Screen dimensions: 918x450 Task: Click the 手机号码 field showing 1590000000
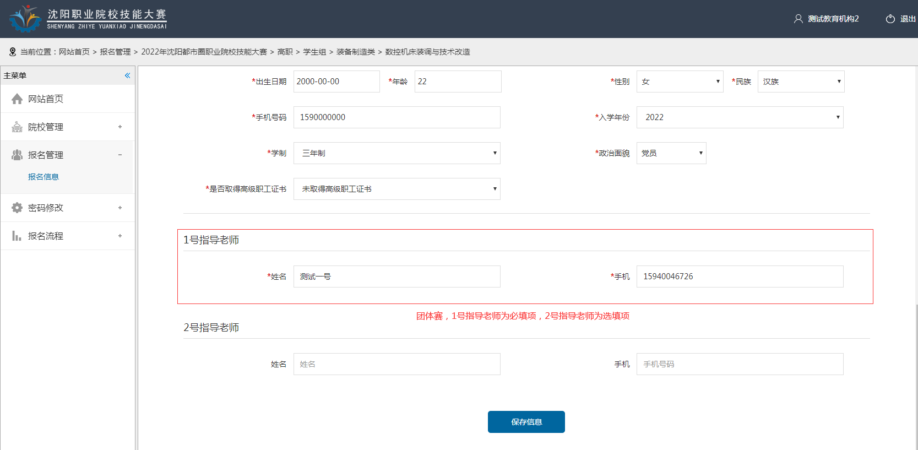396,117
